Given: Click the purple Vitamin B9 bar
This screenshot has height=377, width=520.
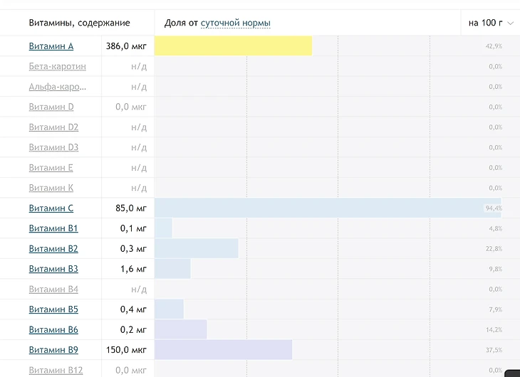Looking at the screenshot, I should click(223, 350).
